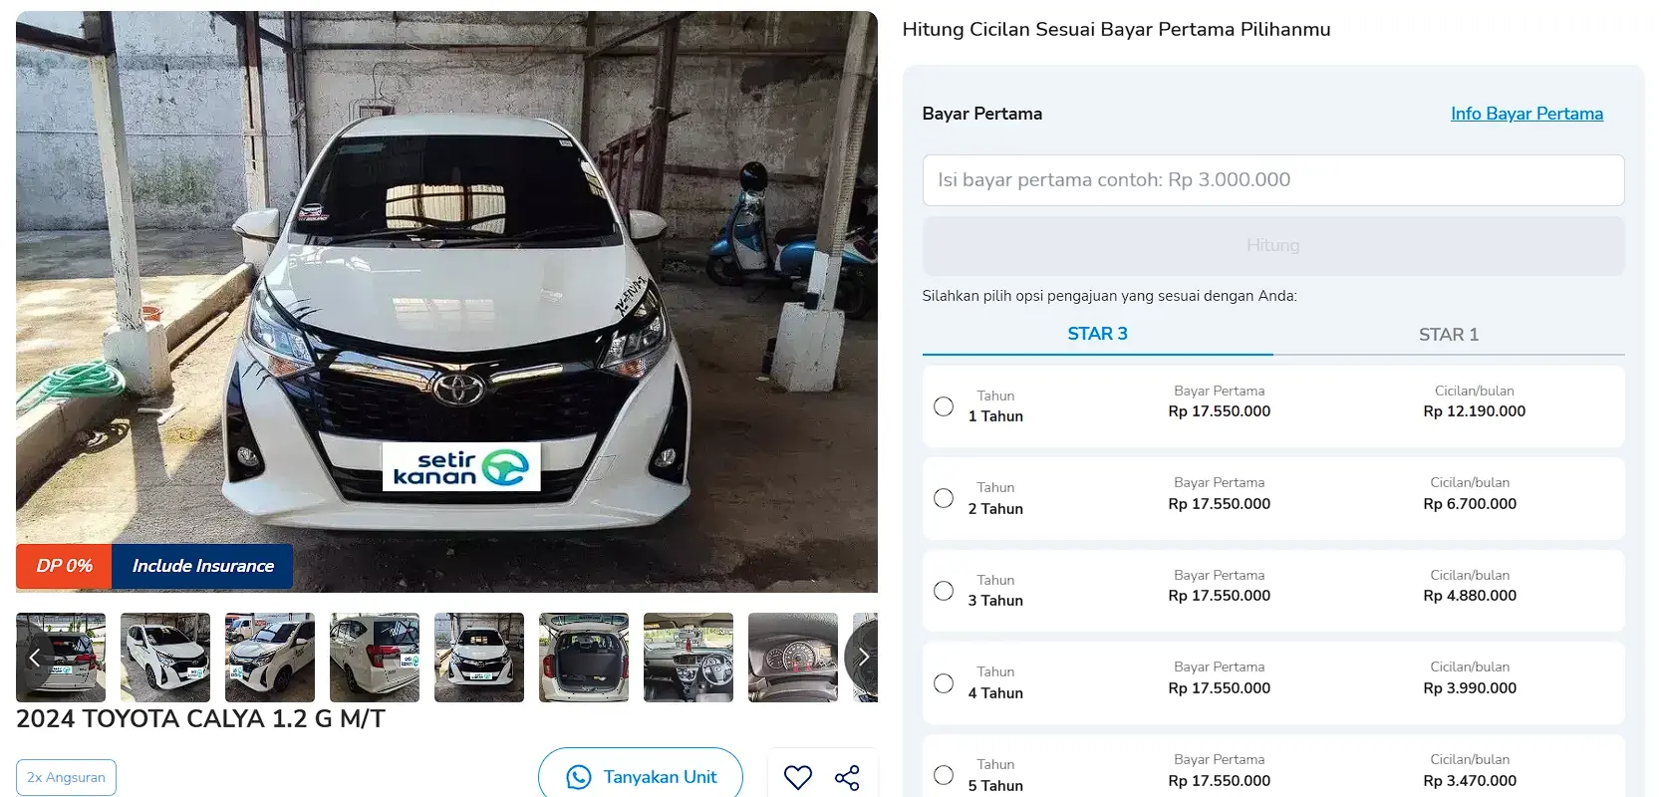Switch to the STAR 1 tab

pos(1449,335)
